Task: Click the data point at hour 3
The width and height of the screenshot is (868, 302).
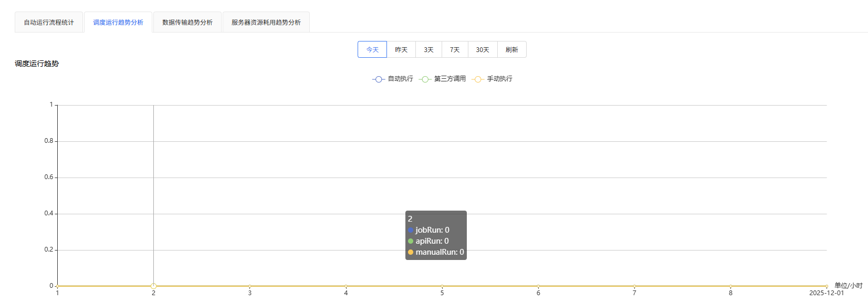Action: pyautogui.click(x=250, y=286)
